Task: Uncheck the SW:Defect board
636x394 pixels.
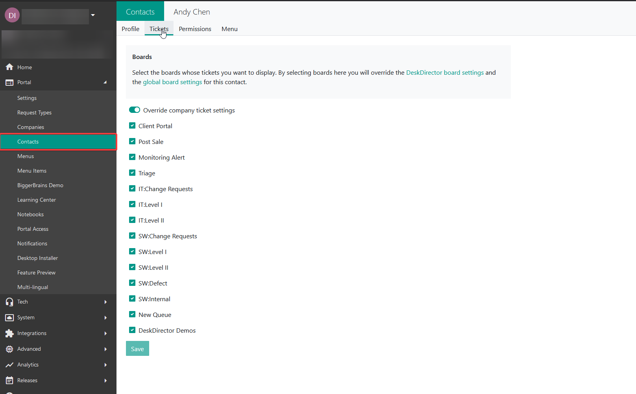Action: point(132,283)
